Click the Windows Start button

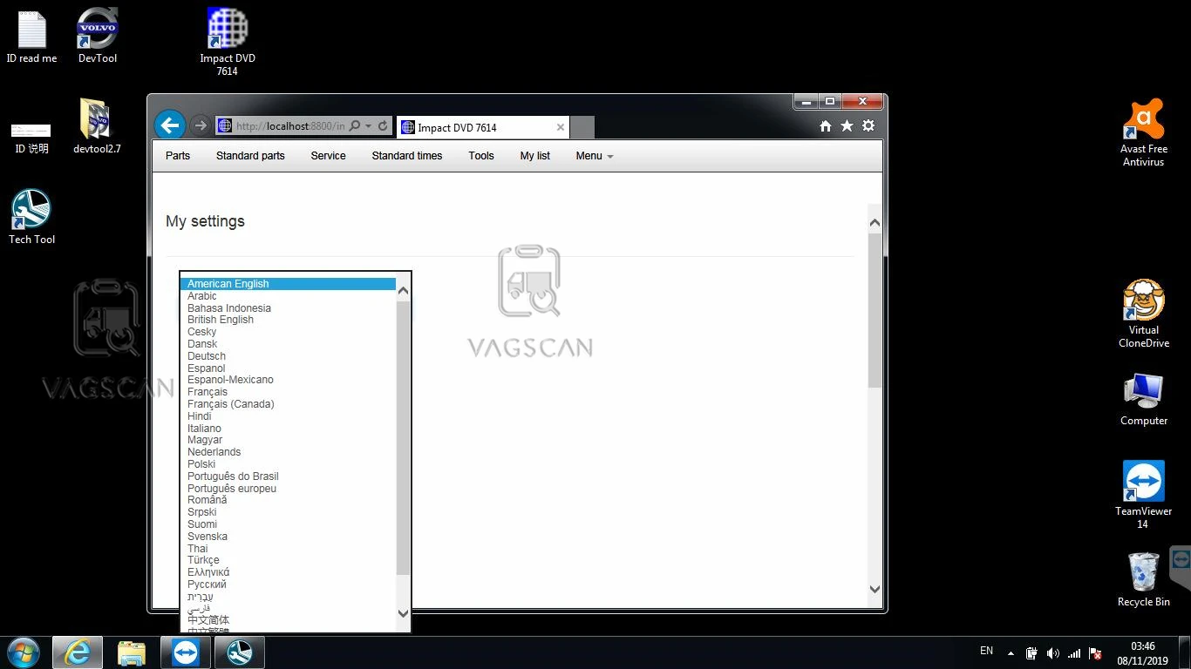pos(23,652)
